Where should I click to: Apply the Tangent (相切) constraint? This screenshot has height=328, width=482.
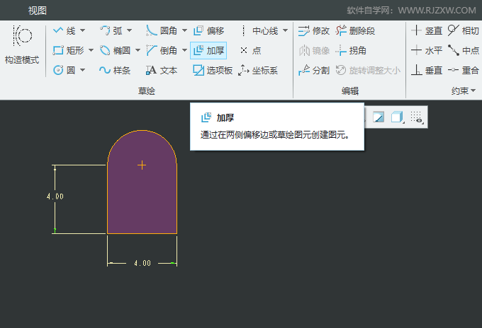coord(464,30)
